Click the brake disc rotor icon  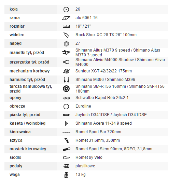66,89
